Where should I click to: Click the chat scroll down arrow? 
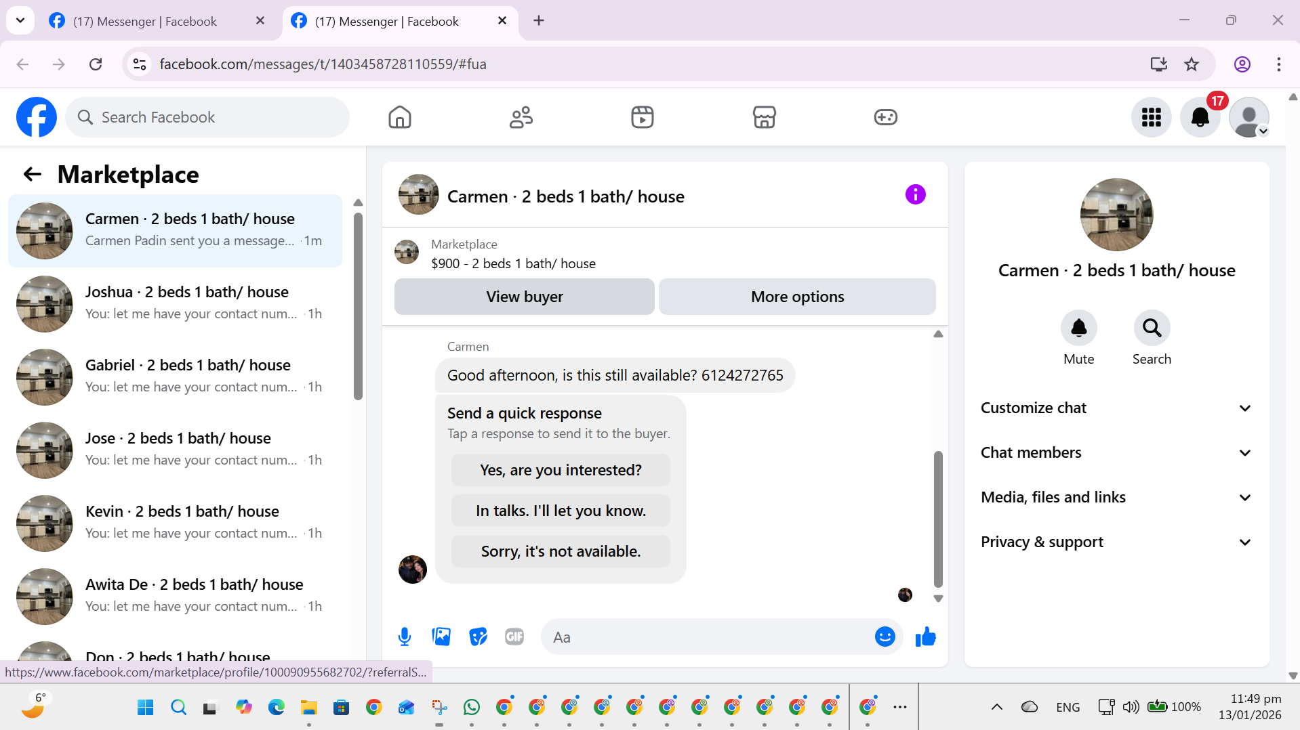[x=938, y=599]
